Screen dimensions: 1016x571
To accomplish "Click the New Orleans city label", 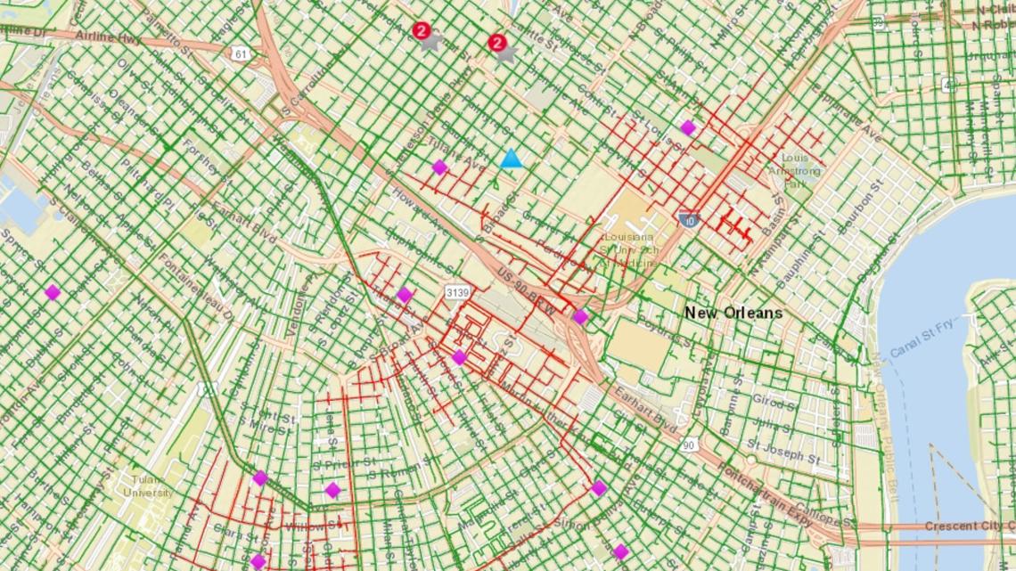I will 733,313.
